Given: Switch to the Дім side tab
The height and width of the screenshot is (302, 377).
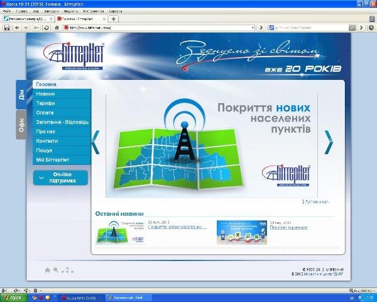Looking at the screenshot, I should [21, 94].
